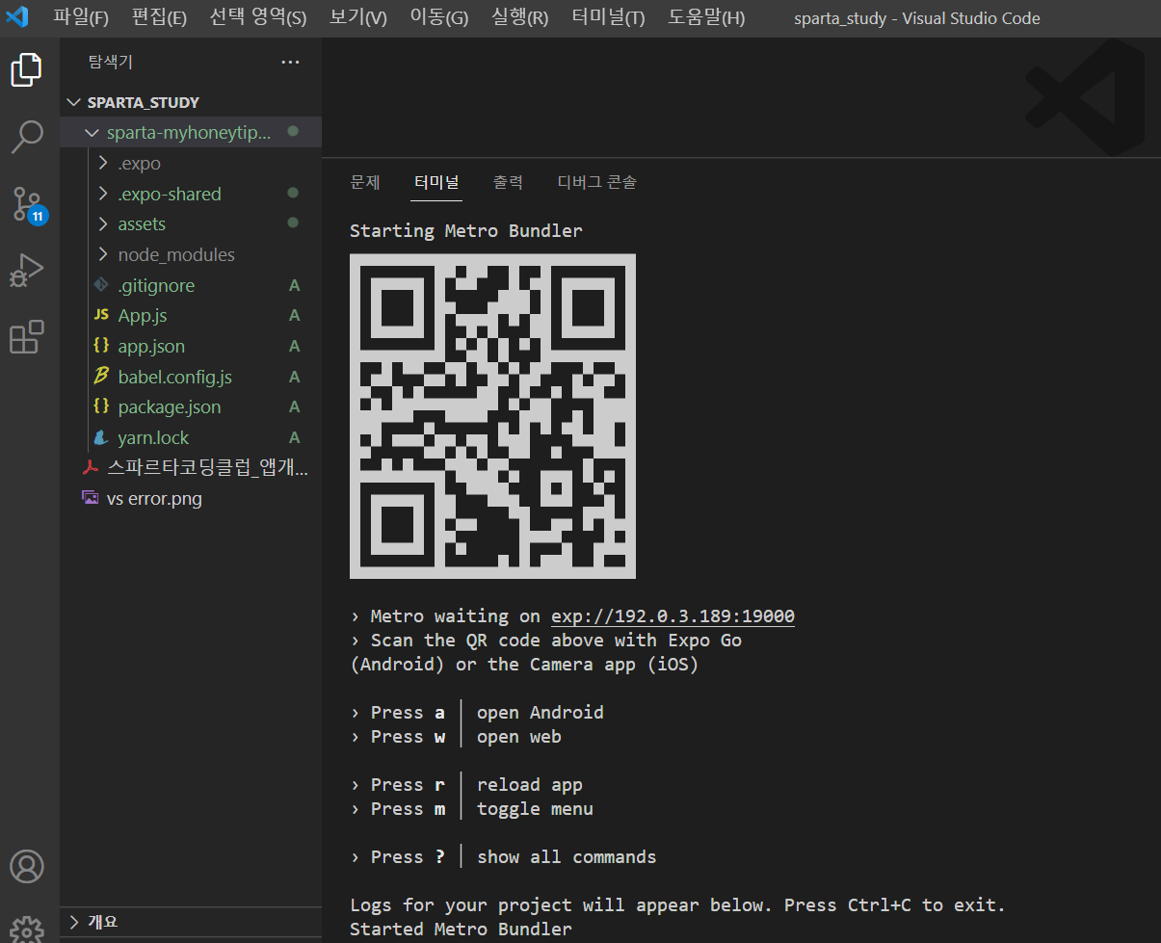1161x943 pixels.
Task: Open the 편집(E) menu
Action: click(x=159, y=18)
